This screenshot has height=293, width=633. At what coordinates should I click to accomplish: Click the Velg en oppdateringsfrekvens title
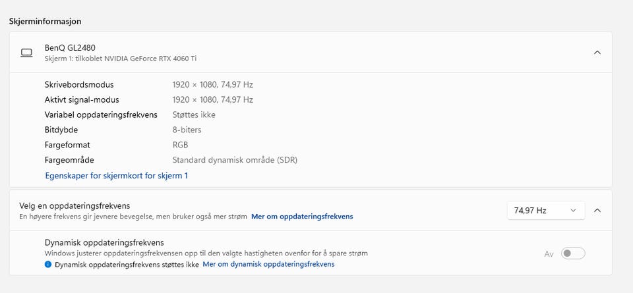pyautogui.click(x=75, y=205)
